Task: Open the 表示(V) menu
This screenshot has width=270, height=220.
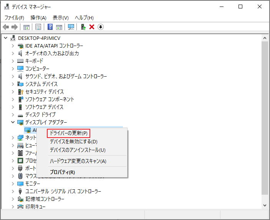Action: [61, 18]
